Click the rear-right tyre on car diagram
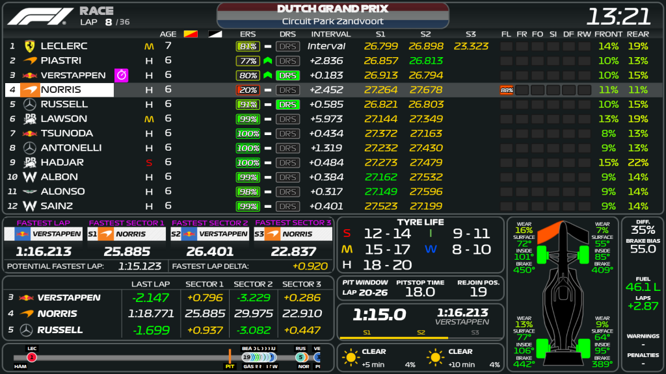The width and height of the screenshot is (666, 374). 585,348
